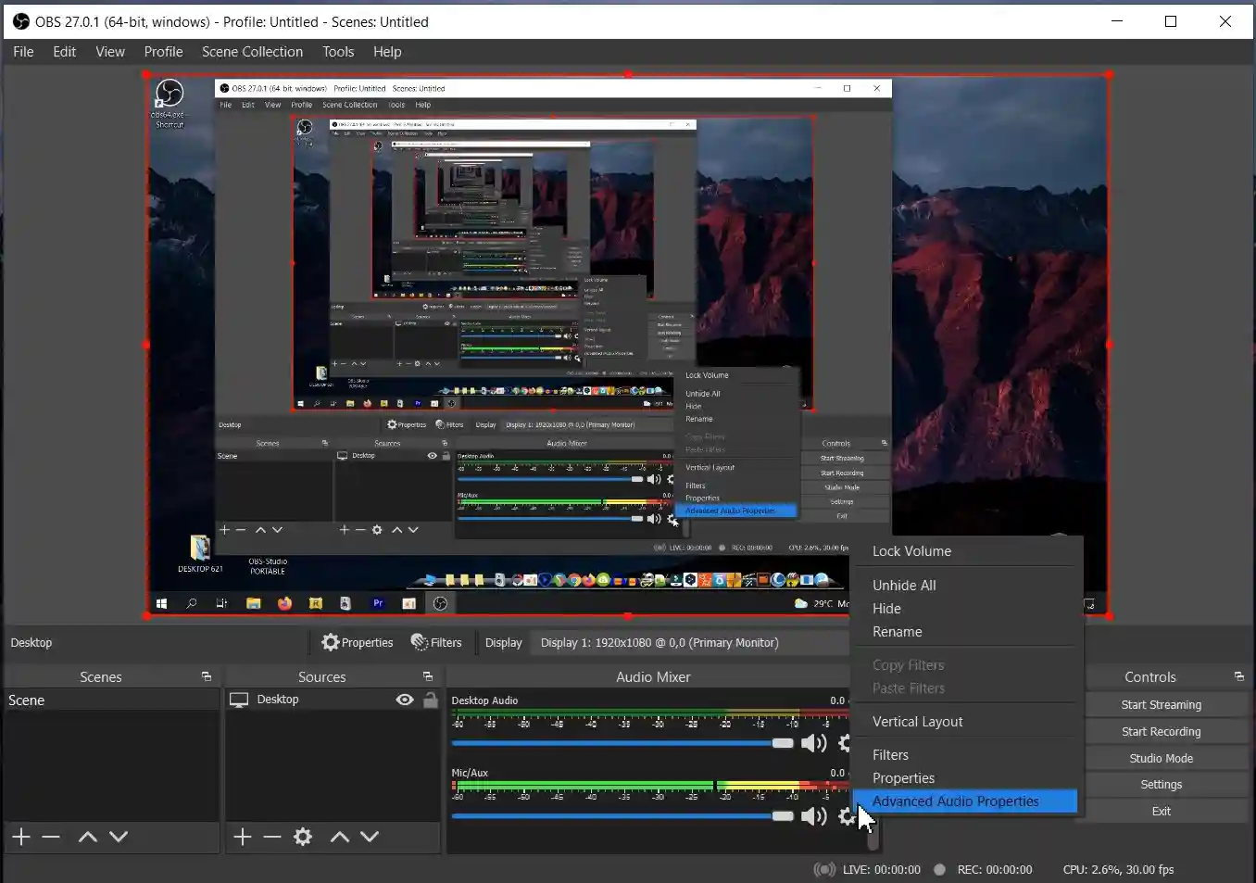Choose Advanced Audio Properties from context menu
The image size is (1256, 883).
[x=965, y=801]
